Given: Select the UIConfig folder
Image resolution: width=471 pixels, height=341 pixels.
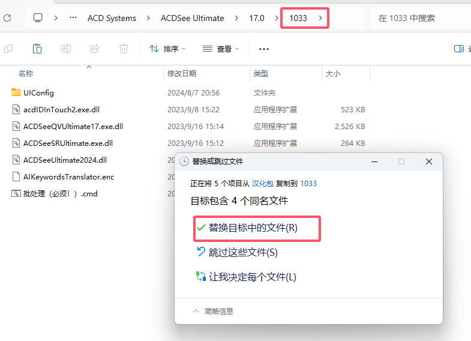Looking at the screenshot, I should (38, 93).
